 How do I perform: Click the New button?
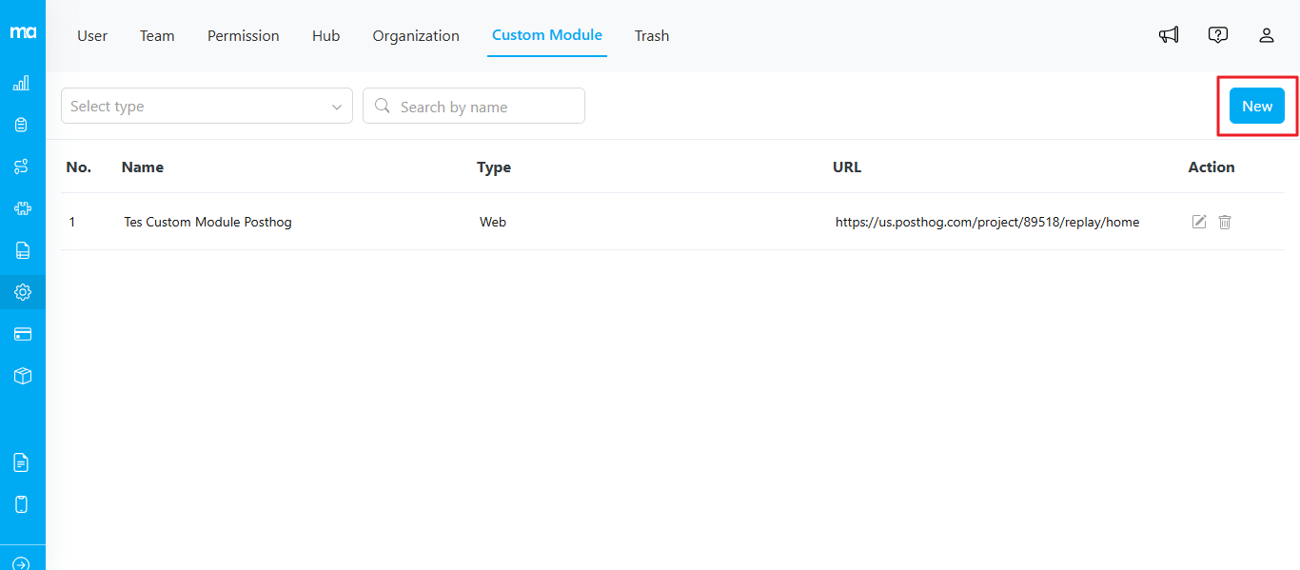1256,106
